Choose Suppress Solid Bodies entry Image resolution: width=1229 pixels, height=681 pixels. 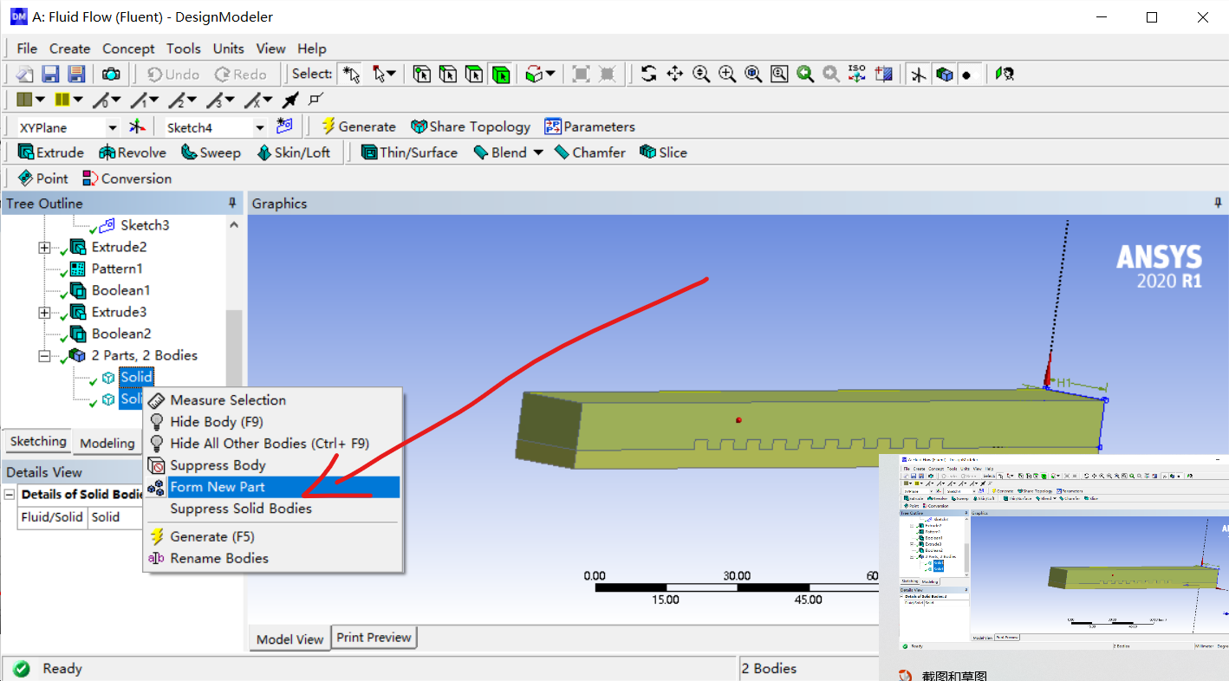(272, 509)
